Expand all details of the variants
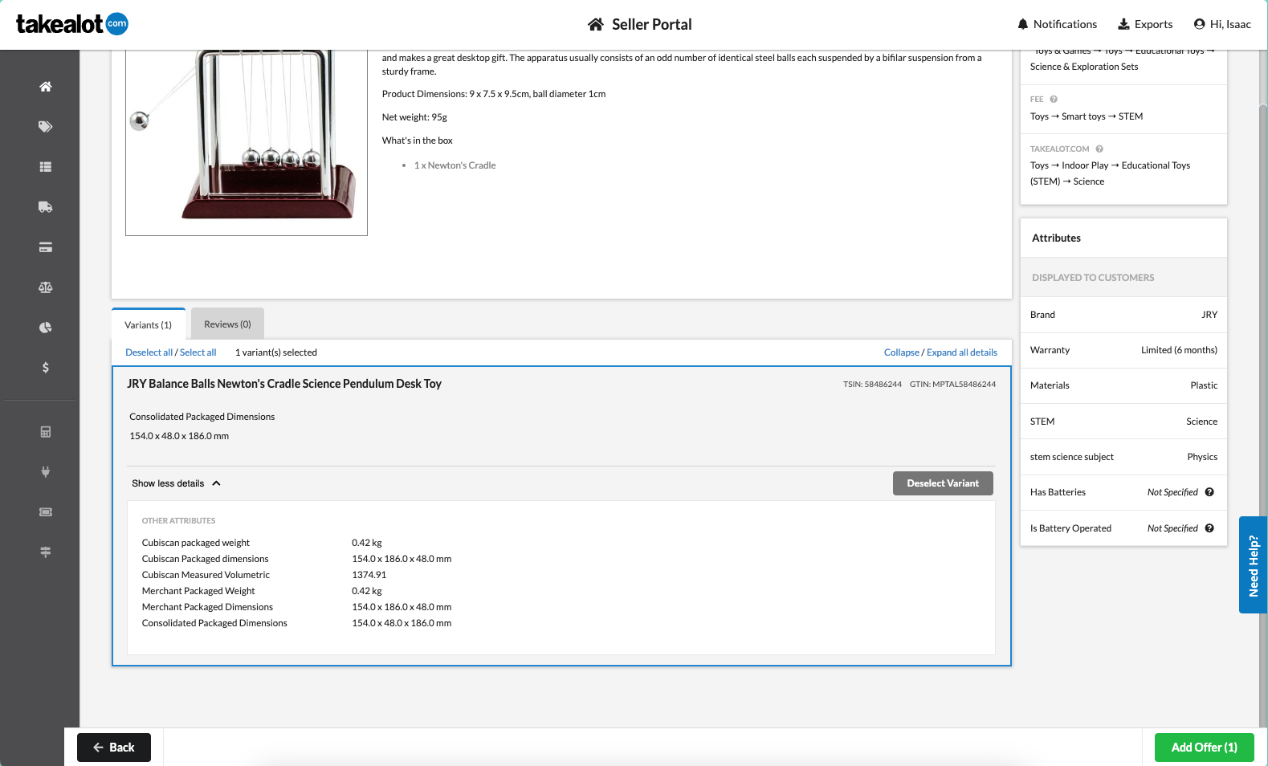 click(x=961, y=352)
